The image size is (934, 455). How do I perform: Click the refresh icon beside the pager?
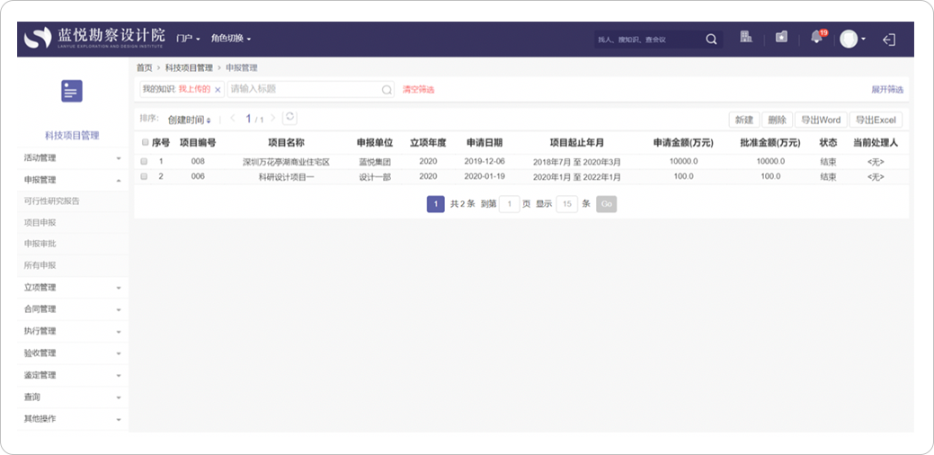tap(289, 118)
